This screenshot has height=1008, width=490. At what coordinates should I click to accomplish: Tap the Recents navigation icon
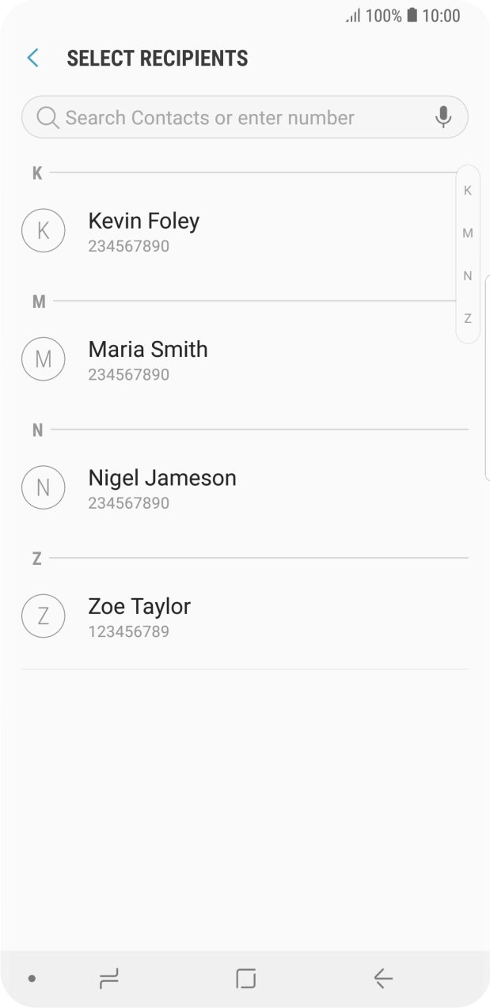(x=108, y=978)
